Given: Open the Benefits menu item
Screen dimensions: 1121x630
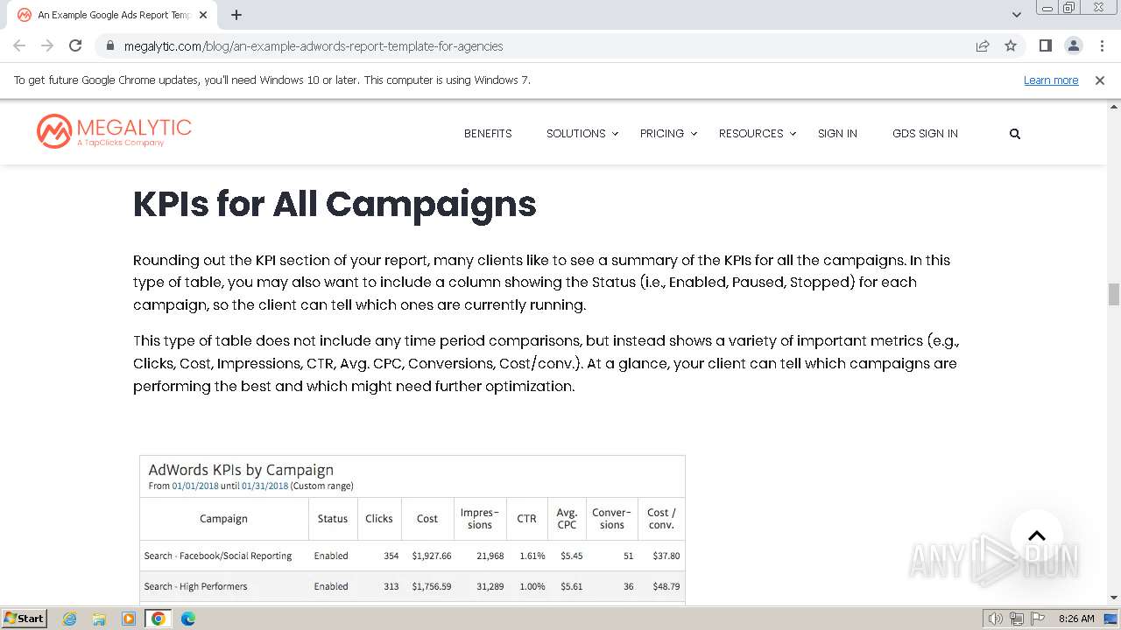Looking at the screenshot, I should [x=488, y=134].
